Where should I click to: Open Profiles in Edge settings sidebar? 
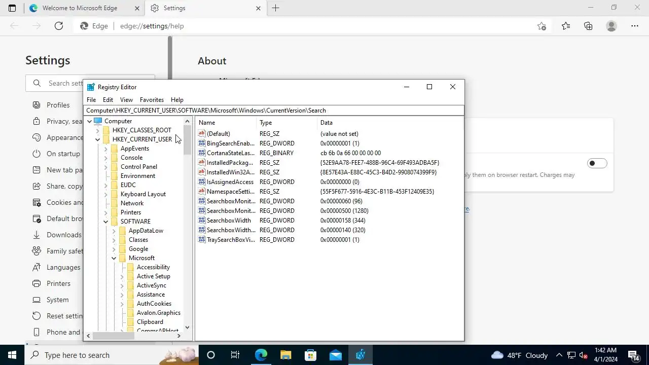(58, 105)
